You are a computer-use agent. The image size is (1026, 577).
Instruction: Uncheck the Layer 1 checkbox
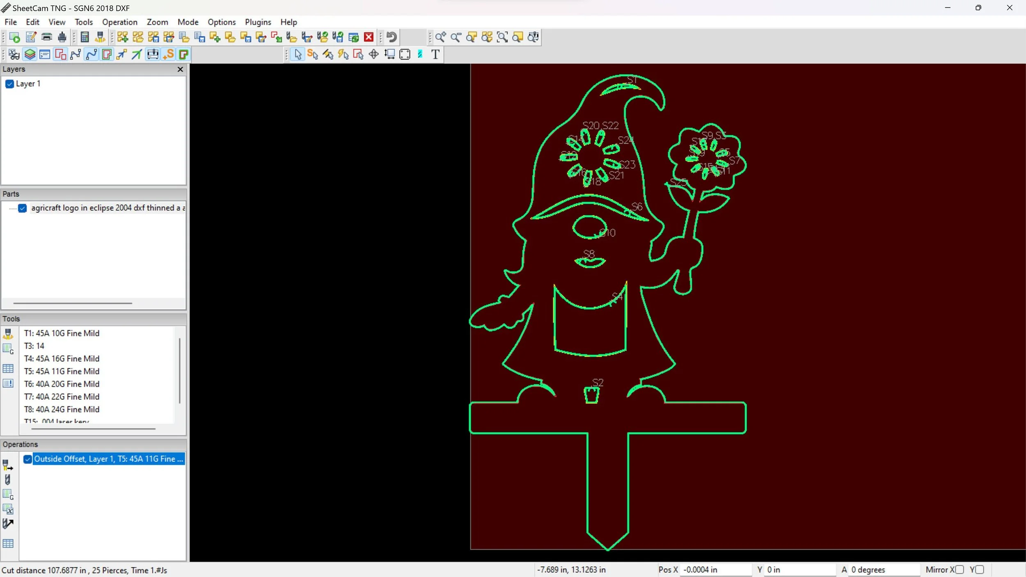click(10, 84)
